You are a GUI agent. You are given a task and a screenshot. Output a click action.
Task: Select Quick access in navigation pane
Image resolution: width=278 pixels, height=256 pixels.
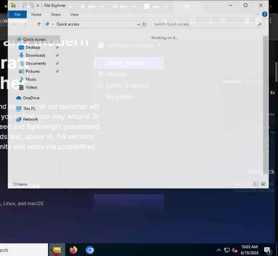coord(34,39)
